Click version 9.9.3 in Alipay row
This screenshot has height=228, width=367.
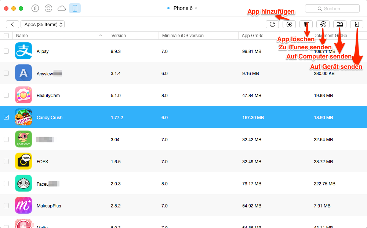click(116, 51)
